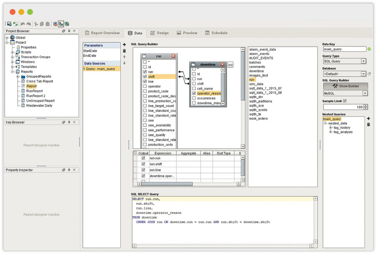This screenshot has height=254, width=377.
Task: Toggle the Sample Limit checkbox
Action: click(345, 101)
